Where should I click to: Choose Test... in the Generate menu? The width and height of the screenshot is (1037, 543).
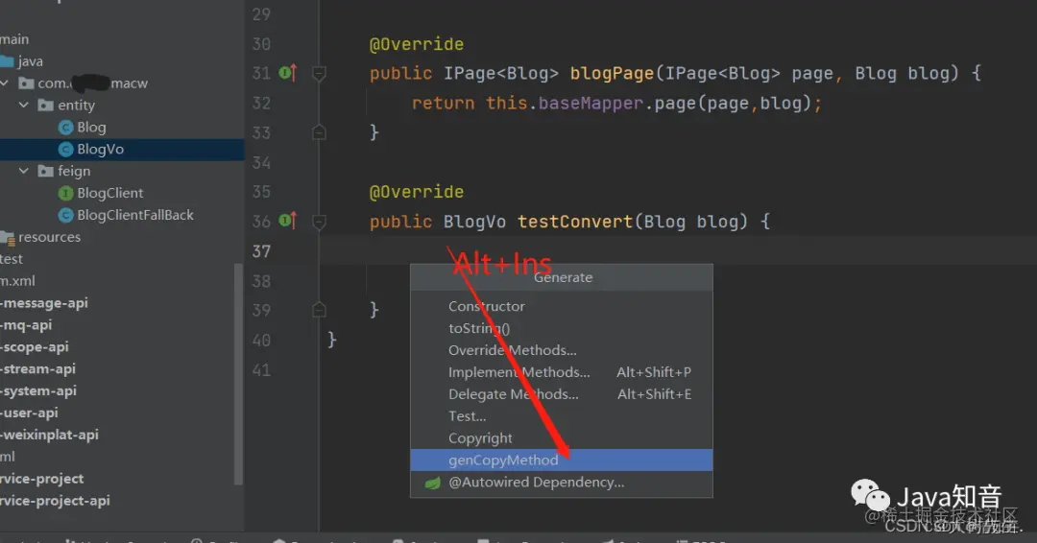point(467,416)
